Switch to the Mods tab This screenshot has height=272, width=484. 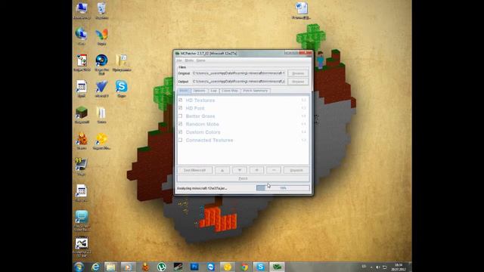[x=184, y=91]
